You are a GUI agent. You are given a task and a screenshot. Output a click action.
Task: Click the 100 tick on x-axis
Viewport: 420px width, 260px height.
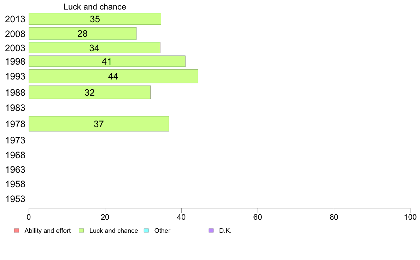tap(410, 217)
